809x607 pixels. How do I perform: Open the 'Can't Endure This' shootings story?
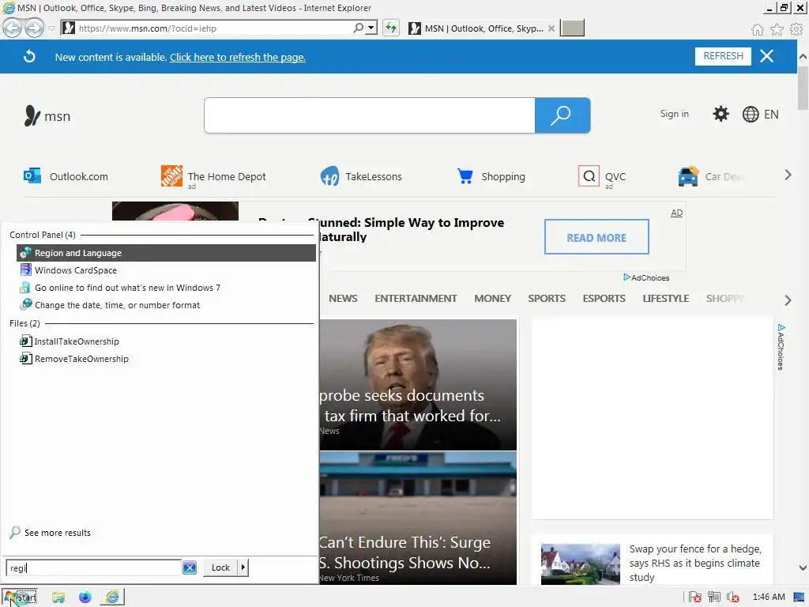click(418, 518)
